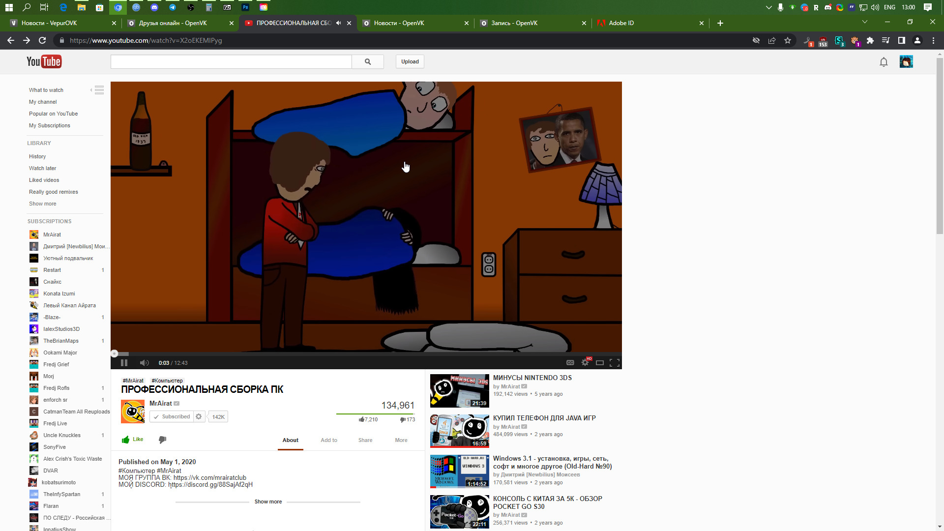Open video quality settings gear

pos(585,363)
